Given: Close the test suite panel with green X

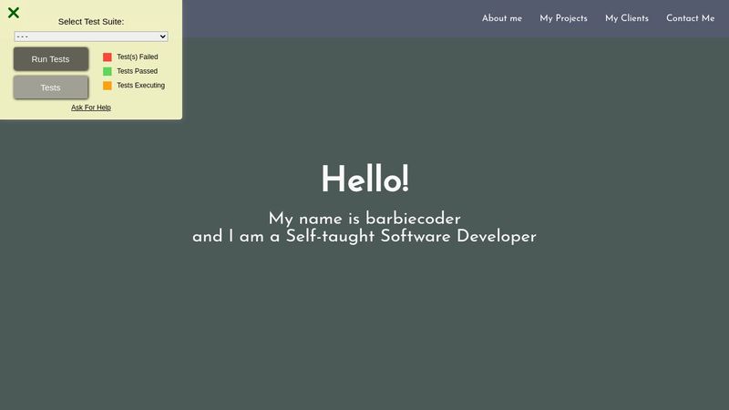Looking at the screenshot, I should pos(14,13).
